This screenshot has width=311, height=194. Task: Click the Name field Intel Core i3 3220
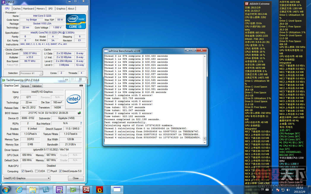[42, 16]
